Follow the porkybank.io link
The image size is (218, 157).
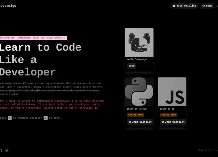pos(89,108)
